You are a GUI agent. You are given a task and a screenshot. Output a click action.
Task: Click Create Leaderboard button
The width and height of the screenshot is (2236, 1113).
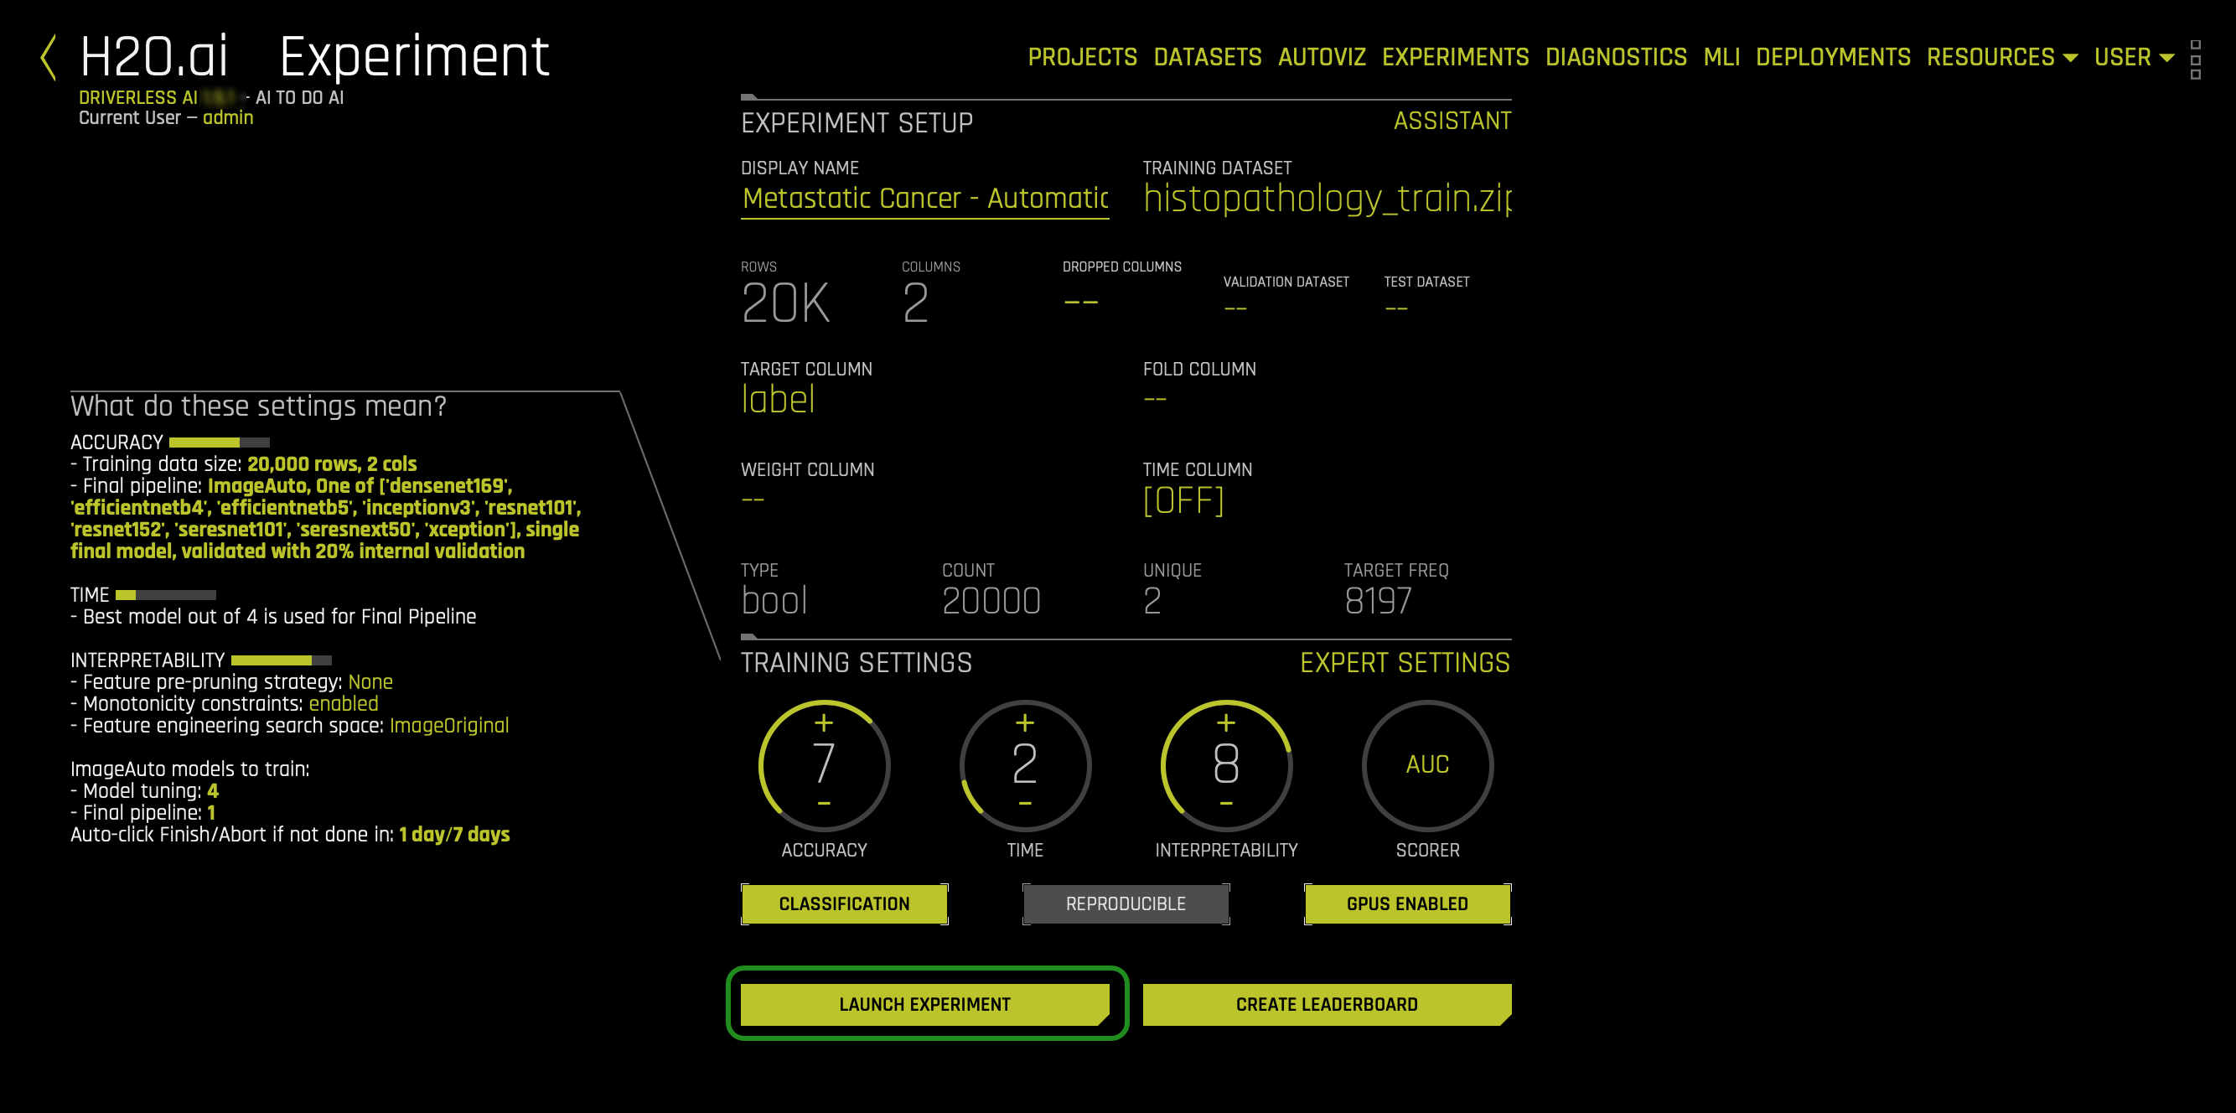point(1327,1005)
